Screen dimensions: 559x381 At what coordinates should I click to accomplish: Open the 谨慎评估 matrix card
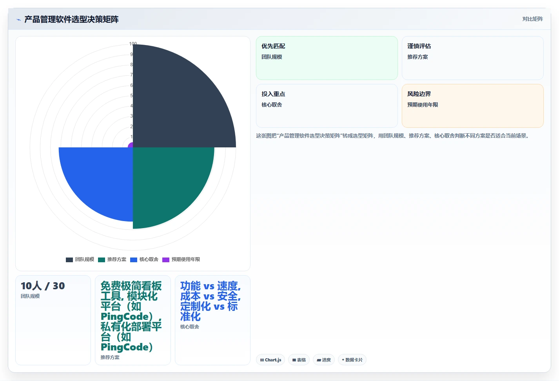473,58
